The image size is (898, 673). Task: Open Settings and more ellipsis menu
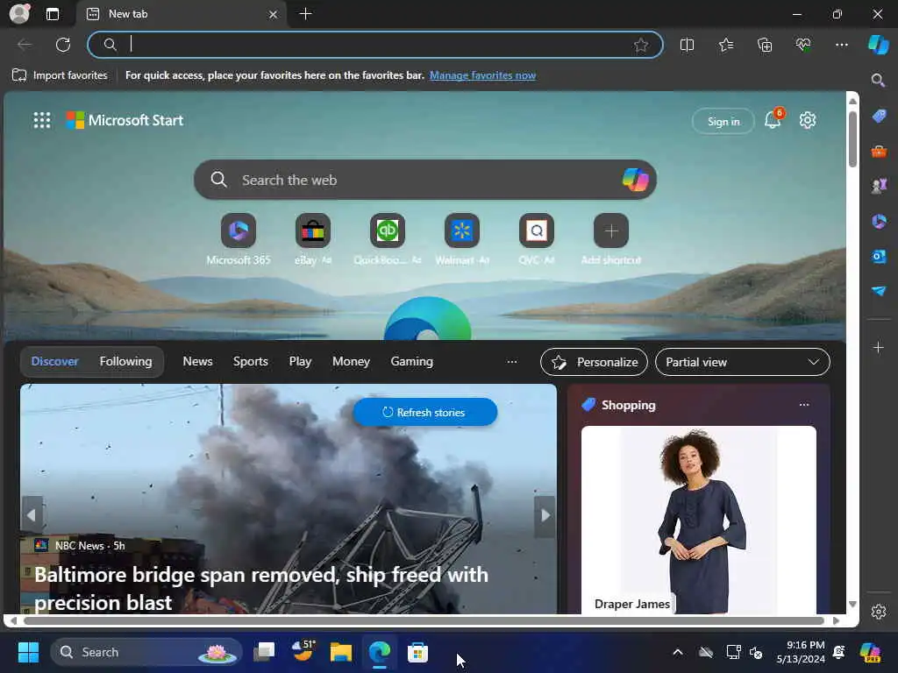[841, 45]
